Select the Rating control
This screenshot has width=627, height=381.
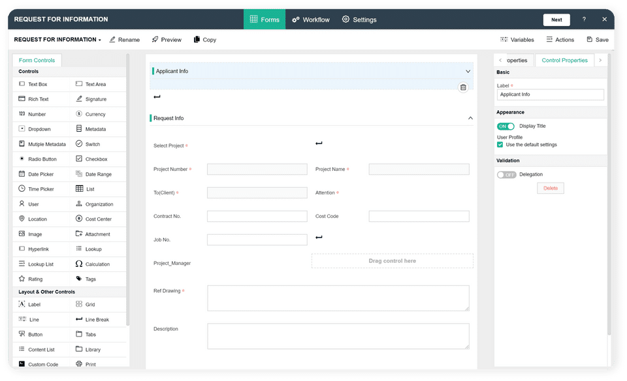(31, 279)
